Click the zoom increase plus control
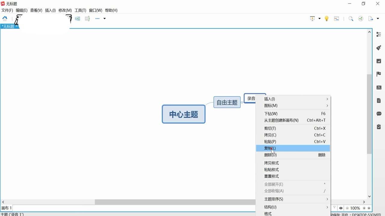 pos(364,208)
